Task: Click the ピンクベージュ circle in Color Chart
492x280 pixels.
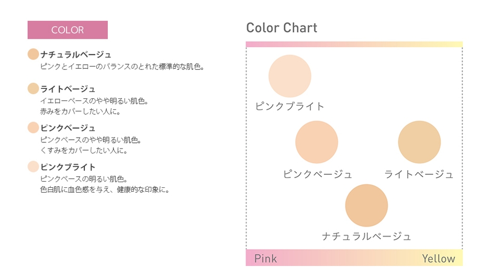Action: [x=317, y=142]
